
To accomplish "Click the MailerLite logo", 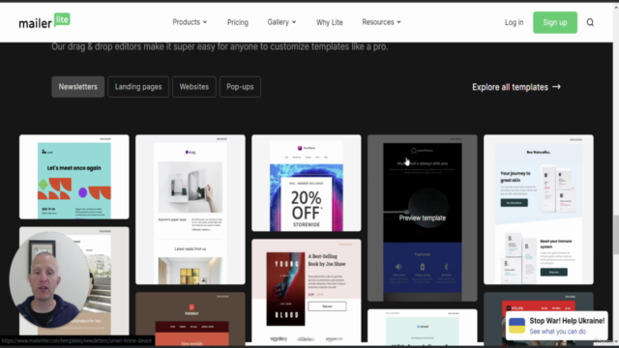I will [x=44, y=21].
